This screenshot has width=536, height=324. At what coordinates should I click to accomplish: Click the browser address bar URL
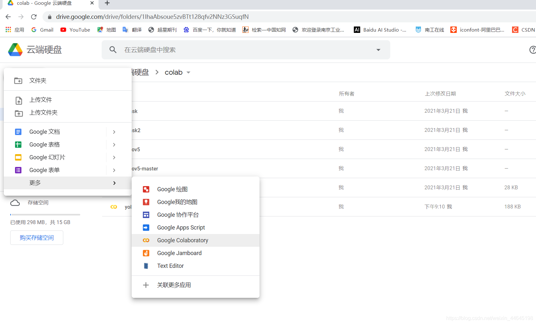tap(152, 17)
